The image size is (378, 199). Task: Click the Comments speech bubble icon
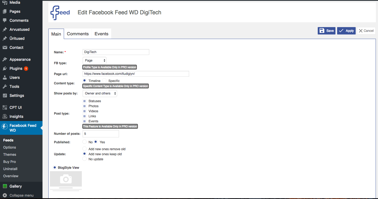click(x=5, y=20)
